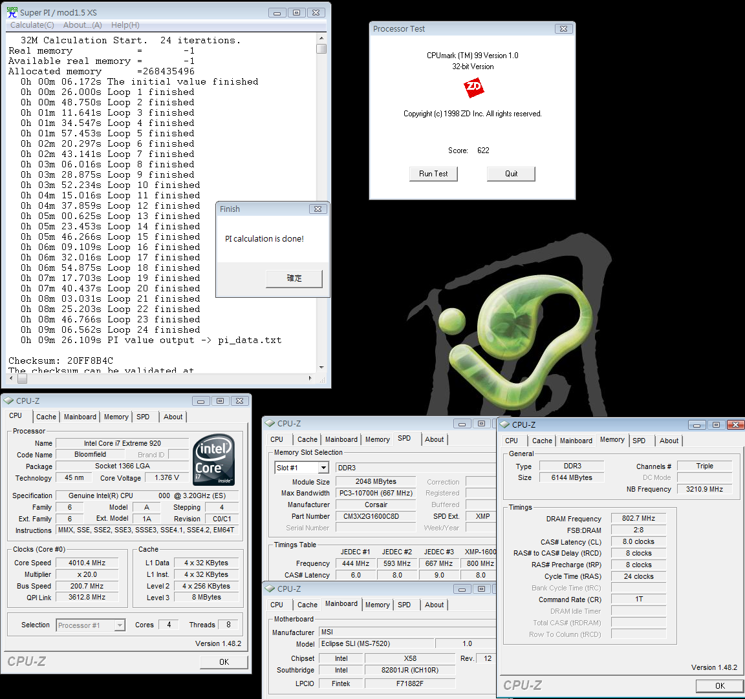The height and width of the screenshot is (699, 745).
Task: Open the Help(H) menu in Super PI
Action: 125,25
